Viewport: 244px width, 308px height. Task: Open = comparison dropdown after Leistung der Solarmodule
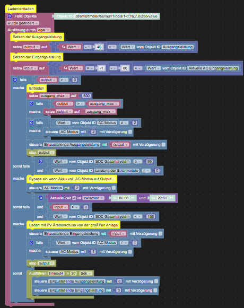[146, 171]
